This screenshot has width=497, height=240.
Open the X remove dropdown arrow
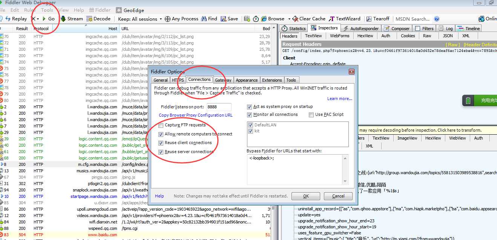pos(38,19)
